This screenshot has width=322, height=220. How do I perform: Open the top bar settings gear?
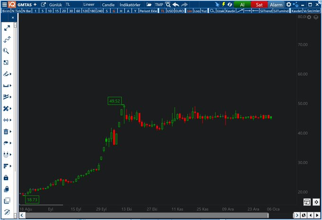point(289,4)
